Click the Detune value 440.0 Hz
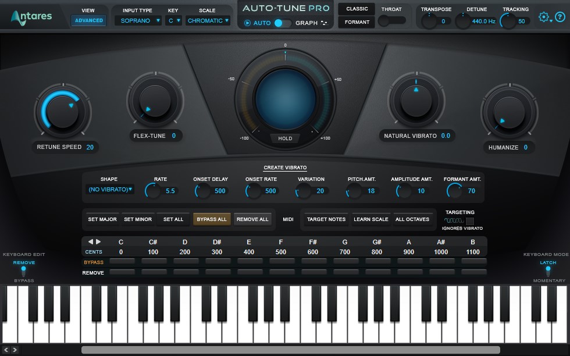 [x=483, y=22]
